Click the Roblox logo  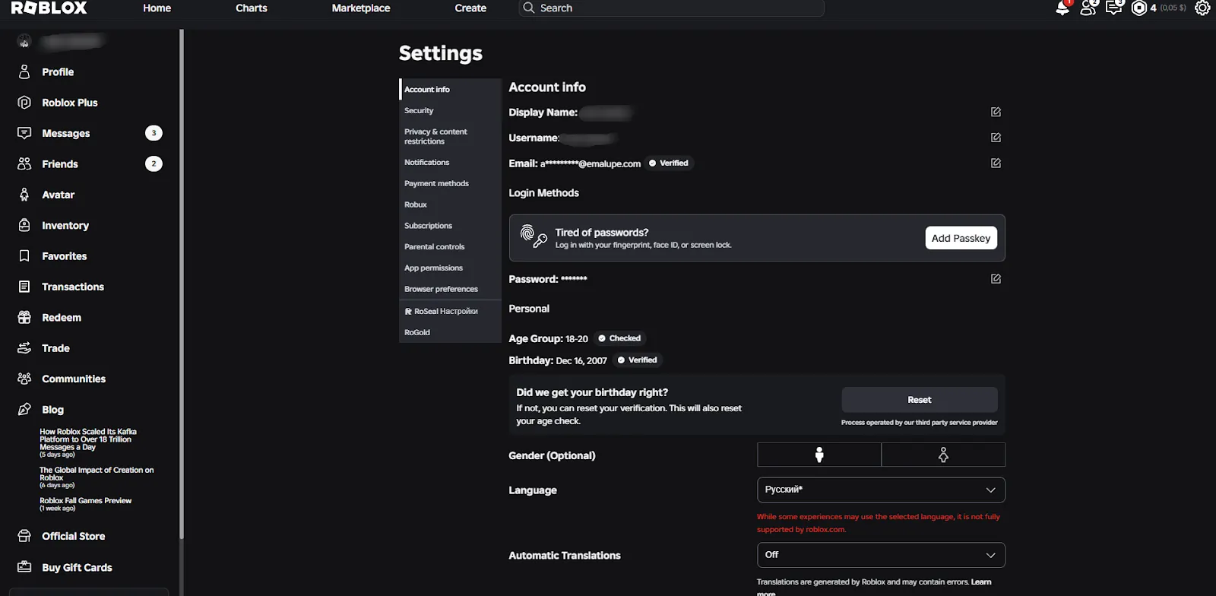pyautogui.click(x=49, y=8)
